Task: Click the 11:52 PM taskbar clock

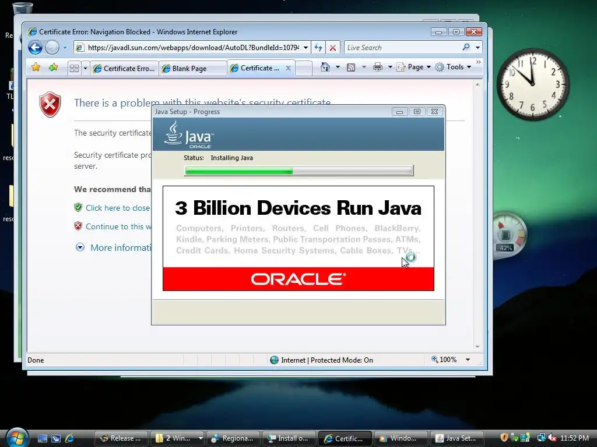Action: [574, 438]
